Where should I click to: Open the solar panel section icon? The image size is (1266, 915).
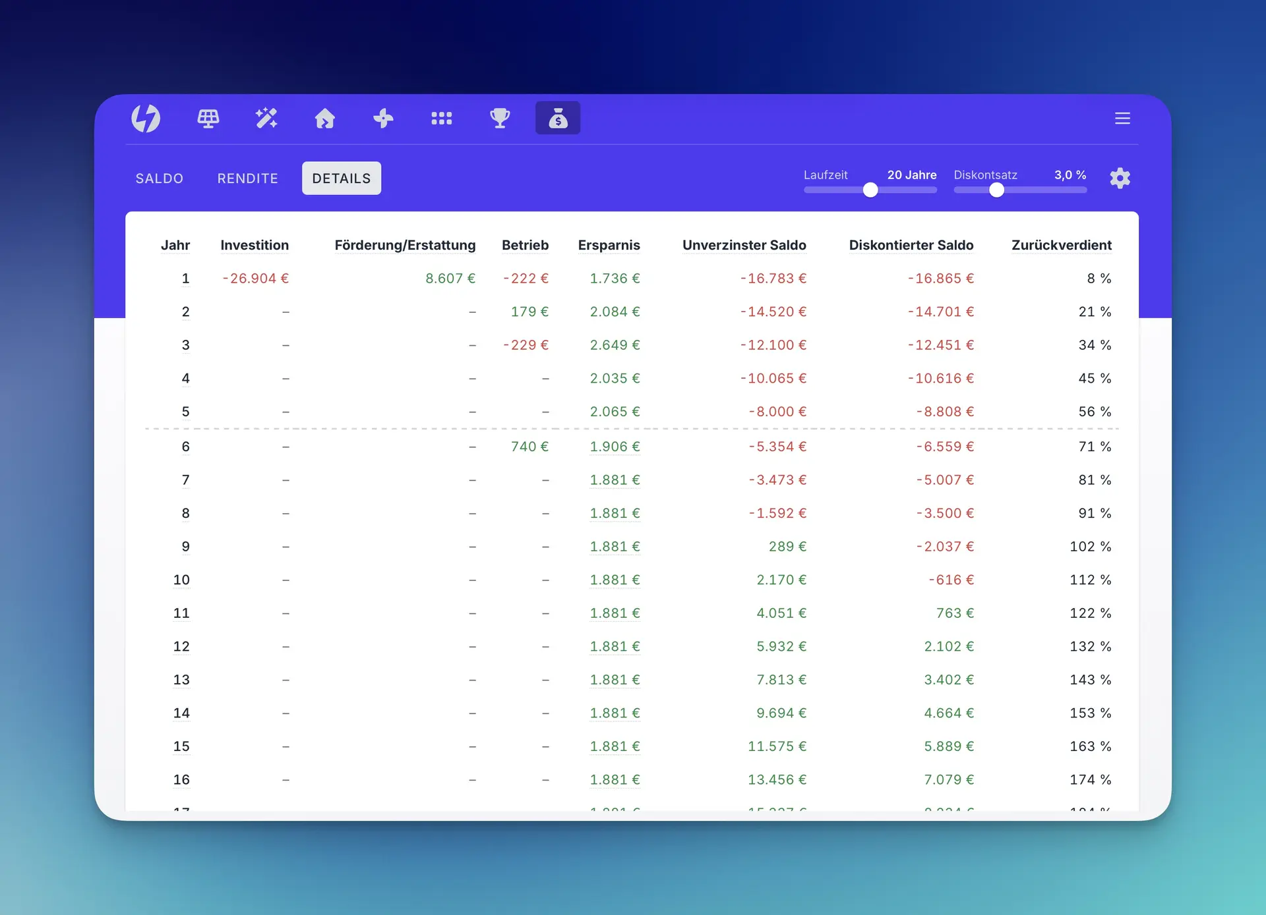tap(208, 119)
